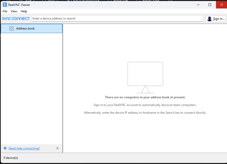
Task: Open the File menu
Action: [5, 11]
